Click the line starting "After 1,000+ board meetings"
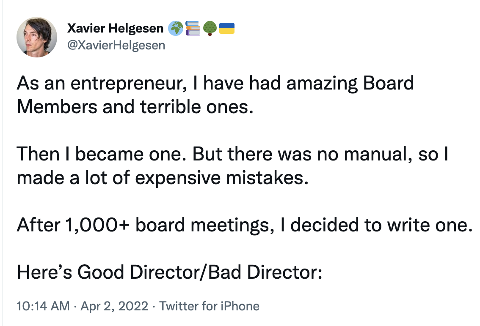 [244, 225]
